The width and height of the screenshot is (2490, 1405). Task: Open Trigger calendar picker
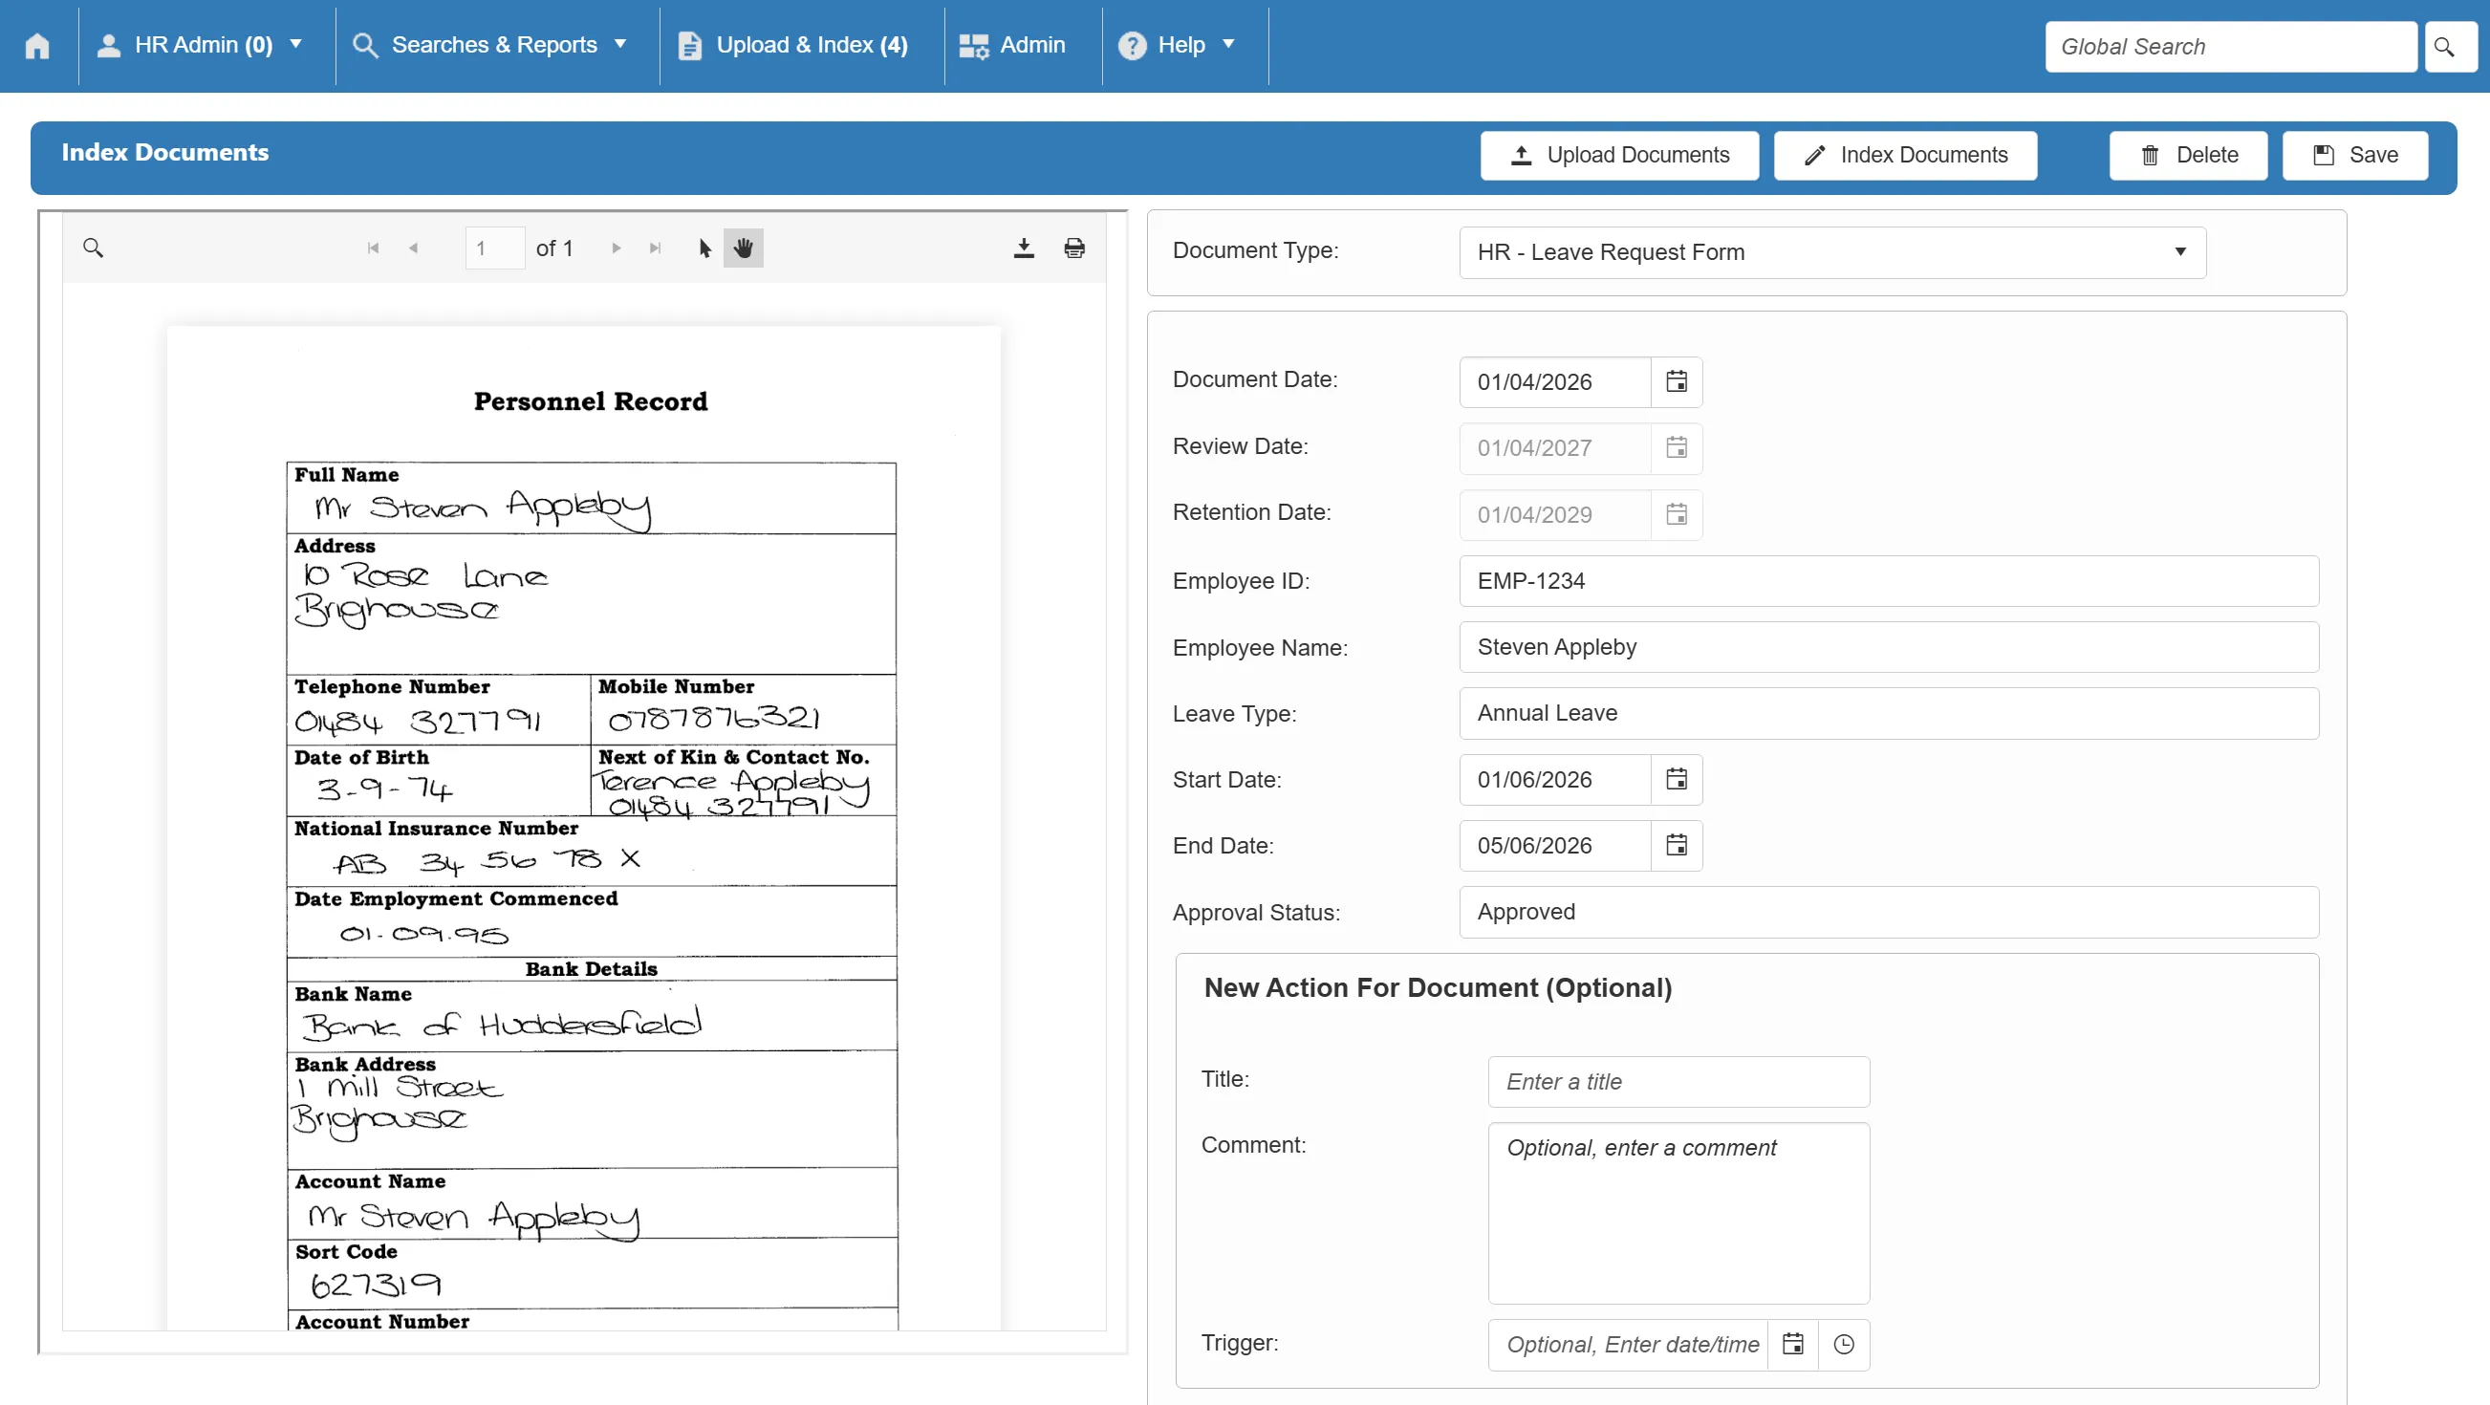pos(1793,1345)
